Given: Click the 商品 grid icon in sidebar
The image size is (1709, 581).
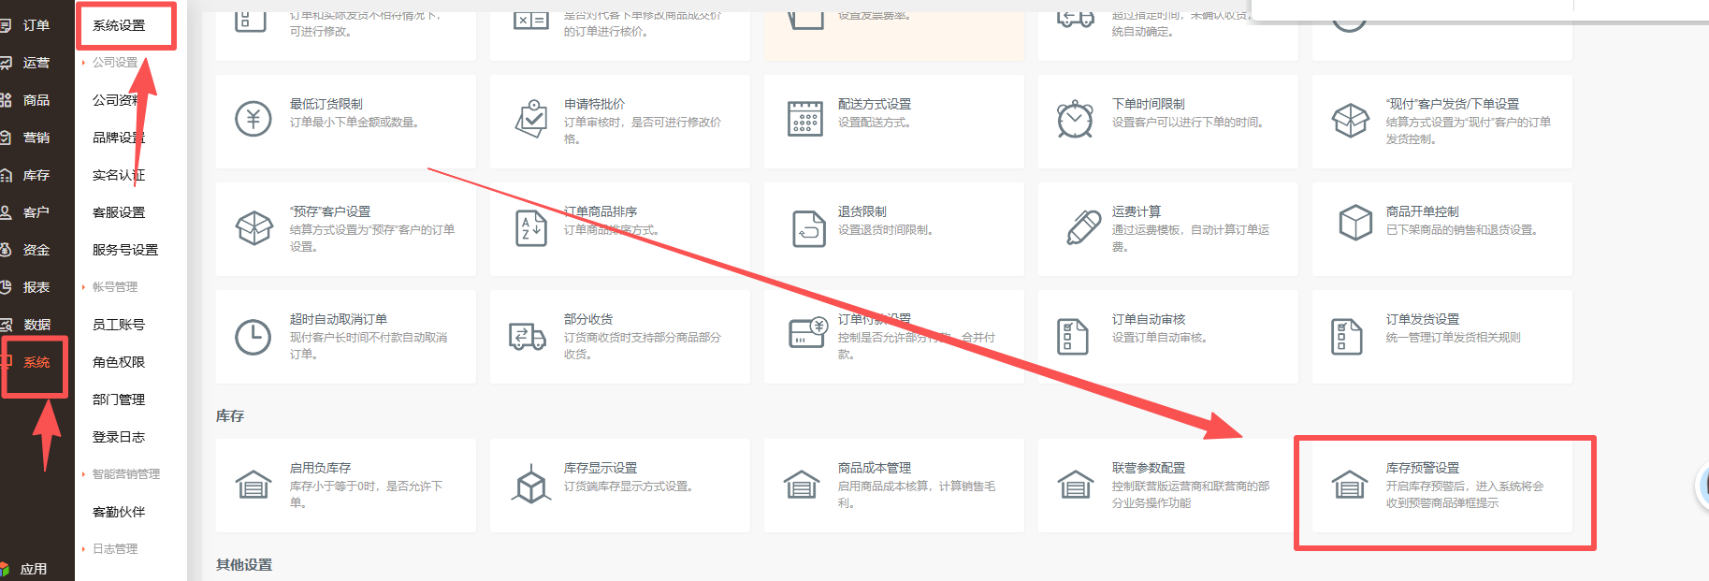Looking at the screenshot, I should [6, 100].
